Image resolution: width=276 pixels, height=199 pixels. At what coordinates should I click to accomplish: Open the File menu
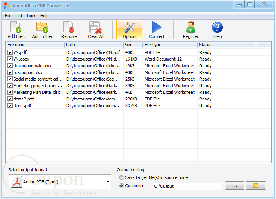8,16
